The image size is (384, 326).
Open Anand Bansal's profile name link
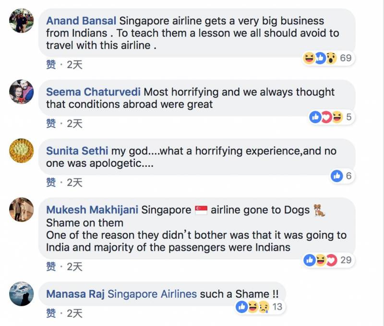coord(81,21)
